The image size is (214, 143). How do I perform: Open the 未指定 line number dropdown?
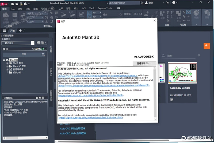pos(47,13)
